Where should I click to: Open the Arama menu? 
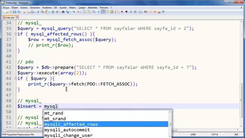tap(24, 8)
